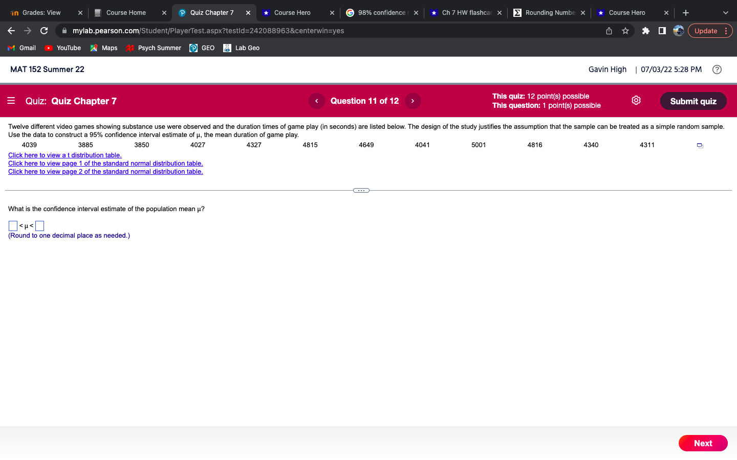Click the Question 11 of 12 label
Screen dimensions: 737x460
tap(364, 101)
